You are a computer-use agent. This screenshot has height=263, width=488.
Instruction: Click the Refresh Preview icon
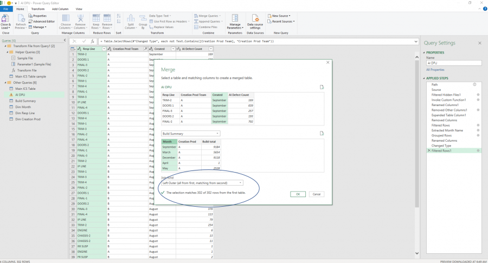(21, 18)
